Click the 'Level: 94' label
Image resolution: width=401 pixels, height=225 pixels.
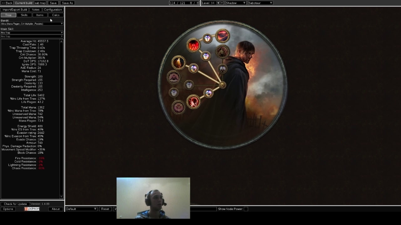(x=208, y=3)
